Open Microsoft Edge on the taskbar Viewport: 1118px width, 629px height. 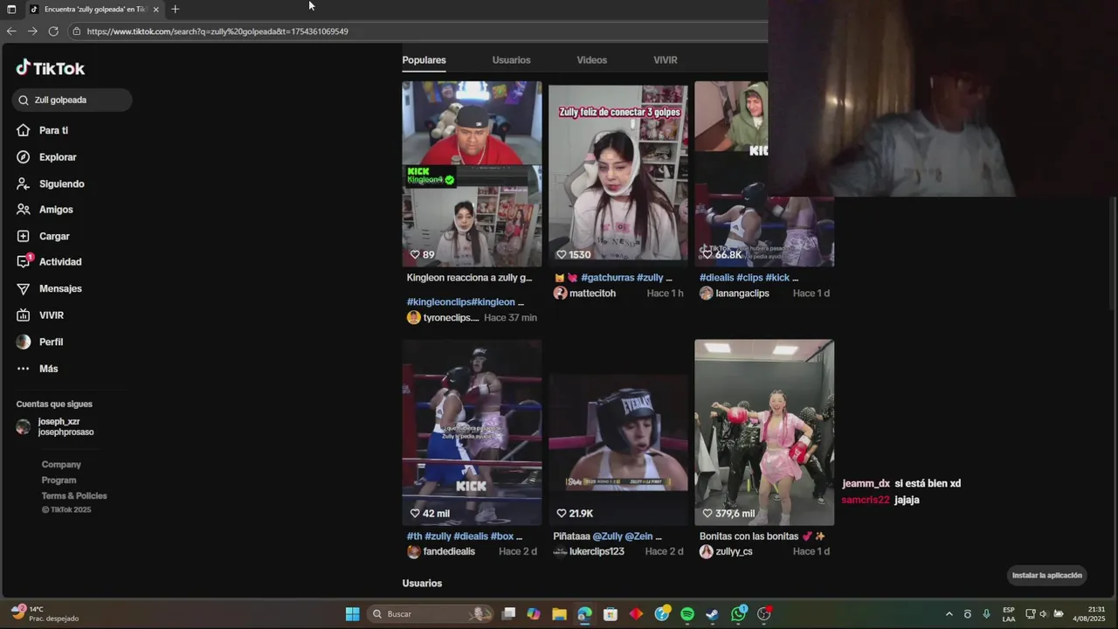click(584, 614)
